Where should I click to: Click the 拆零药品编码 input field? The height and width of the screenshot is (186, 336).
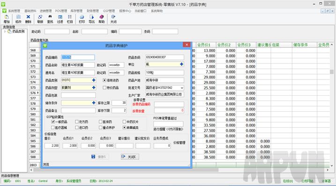click(169, 104)
